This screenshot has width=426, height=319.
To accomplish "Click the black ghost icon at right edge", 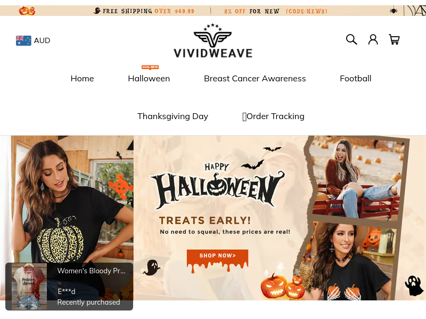I will click(x=414, y=286).
